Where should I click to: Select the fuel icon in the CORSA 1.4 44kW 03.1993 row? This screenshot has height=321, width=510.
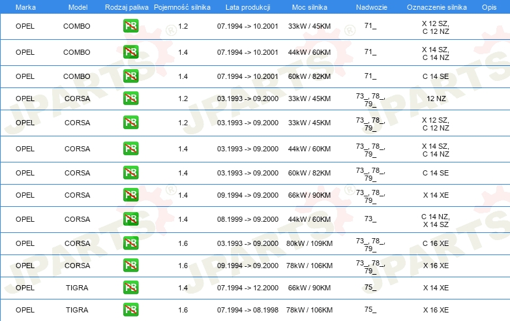click(130, 149)
